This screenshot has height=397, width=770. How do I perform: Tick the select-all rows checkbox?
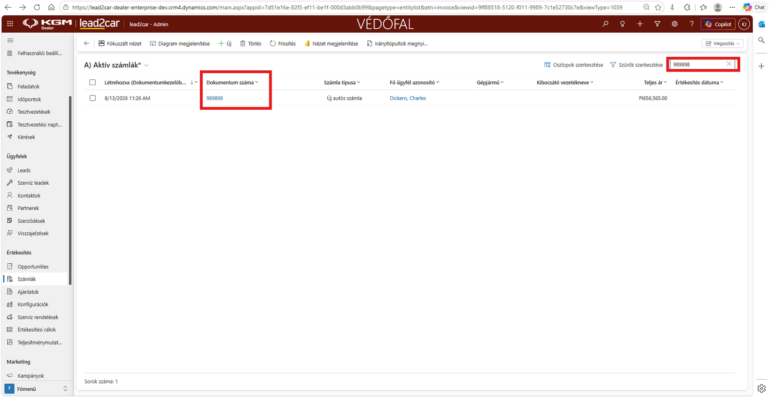pos(92,82)
